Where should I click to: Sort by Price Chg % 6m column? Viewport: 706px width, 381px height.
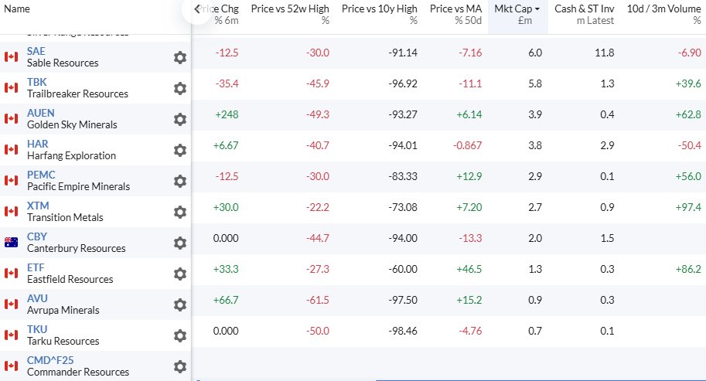(x=220, y=15)
